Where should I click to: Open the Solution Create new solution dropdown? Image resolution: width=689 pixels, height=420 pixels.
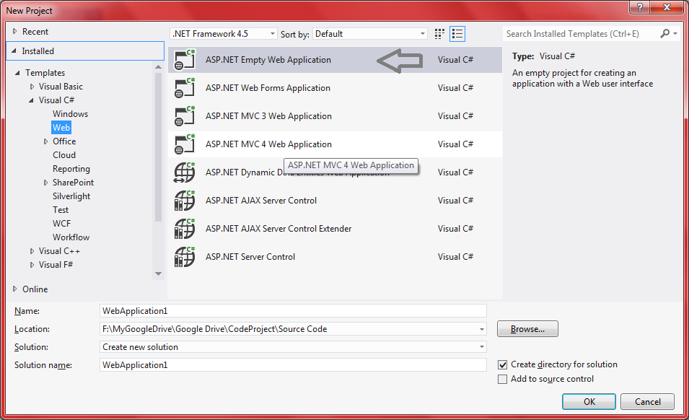(482, 347)
